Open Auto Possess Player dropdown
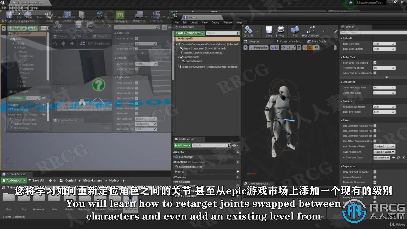The height and width of the screenshot is (229, 407). click(x=384, y=146)
